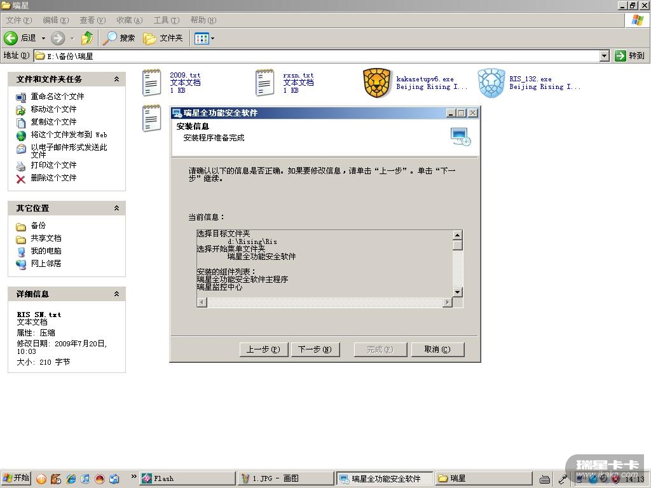This screenshot has height=488, width=651.
Task: Click the Back arrow icon in Explorer toolbar
Action: pos(11,38)
